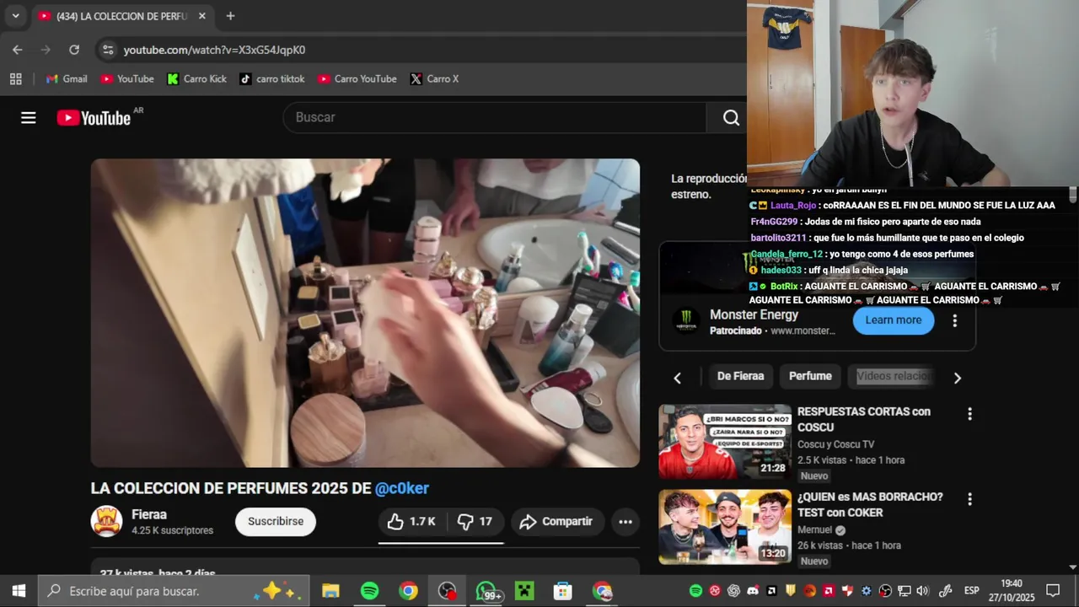Open OBS Studio from taskbar
1079x607 pixels.
[447, 591]
